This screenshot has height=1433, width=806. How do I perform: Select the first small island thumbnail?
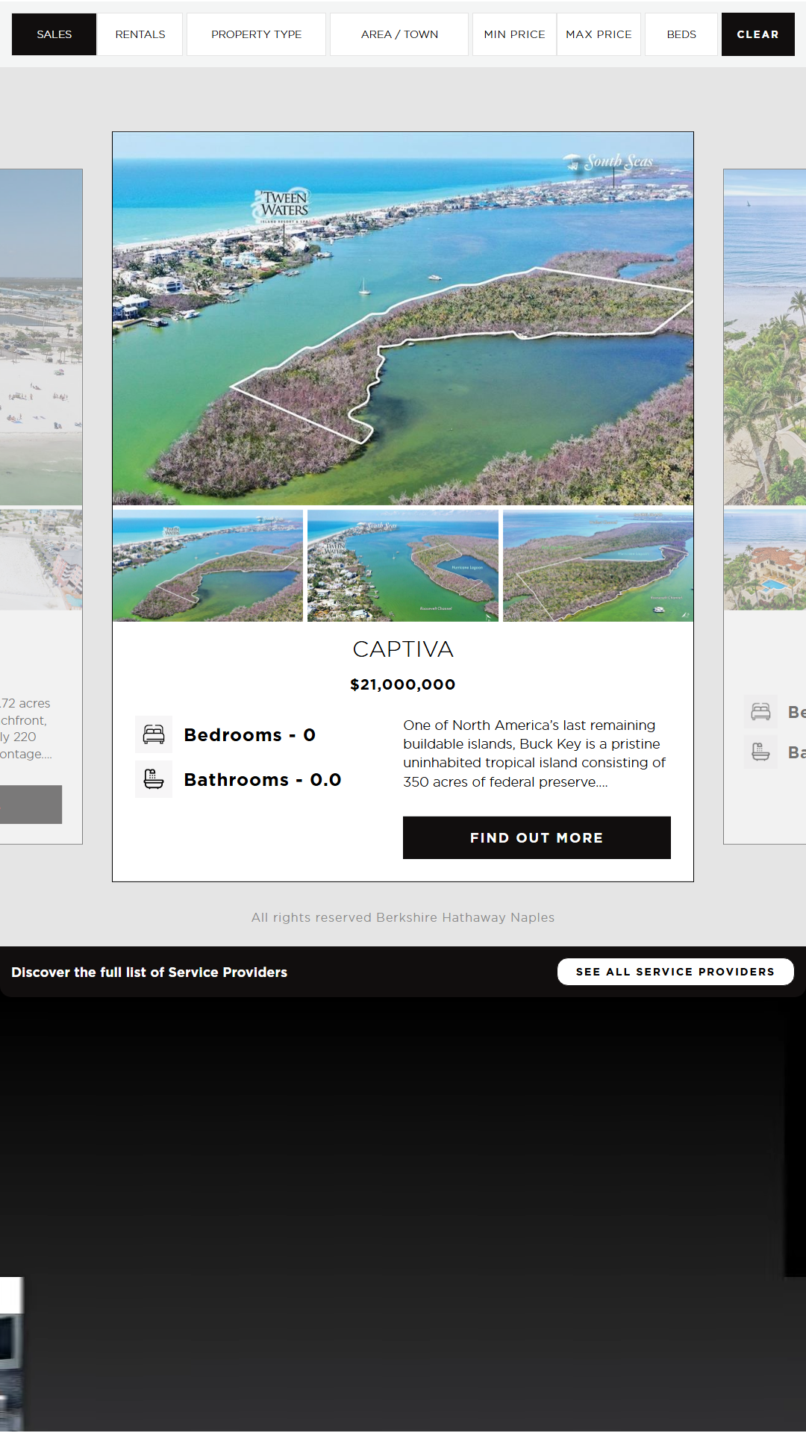pyautogui.click(x=207, y=566)
